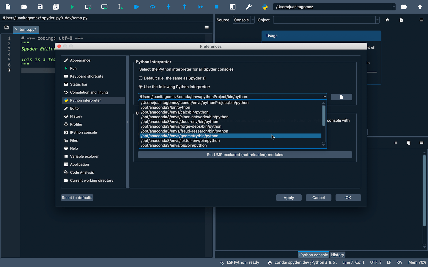Click the home icon in the Help pane
The width and height of the screenshot is (428, 267).
tap(387, 20)
